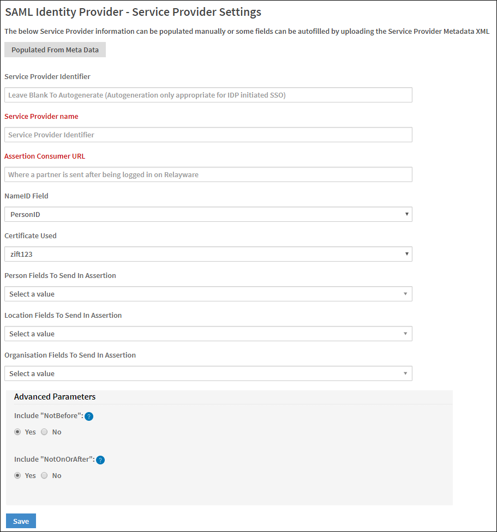Click the Assertion Consumer URL input field
The width and height of the screenshot is (497, 532).
tap(207, 174)
